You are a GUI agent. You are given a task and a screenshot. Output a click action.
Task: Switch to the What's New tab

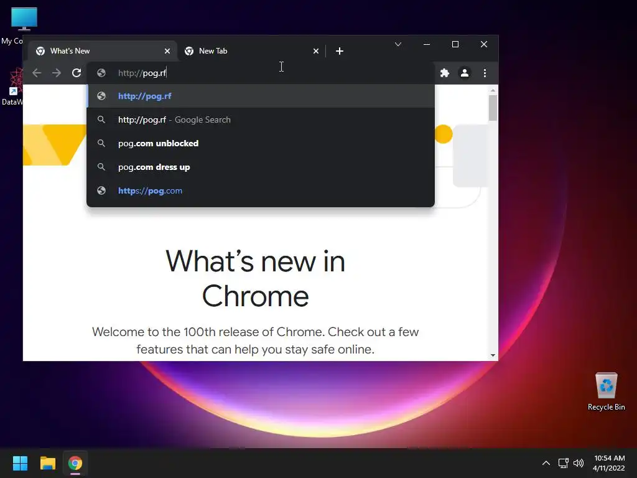(103, 51)
